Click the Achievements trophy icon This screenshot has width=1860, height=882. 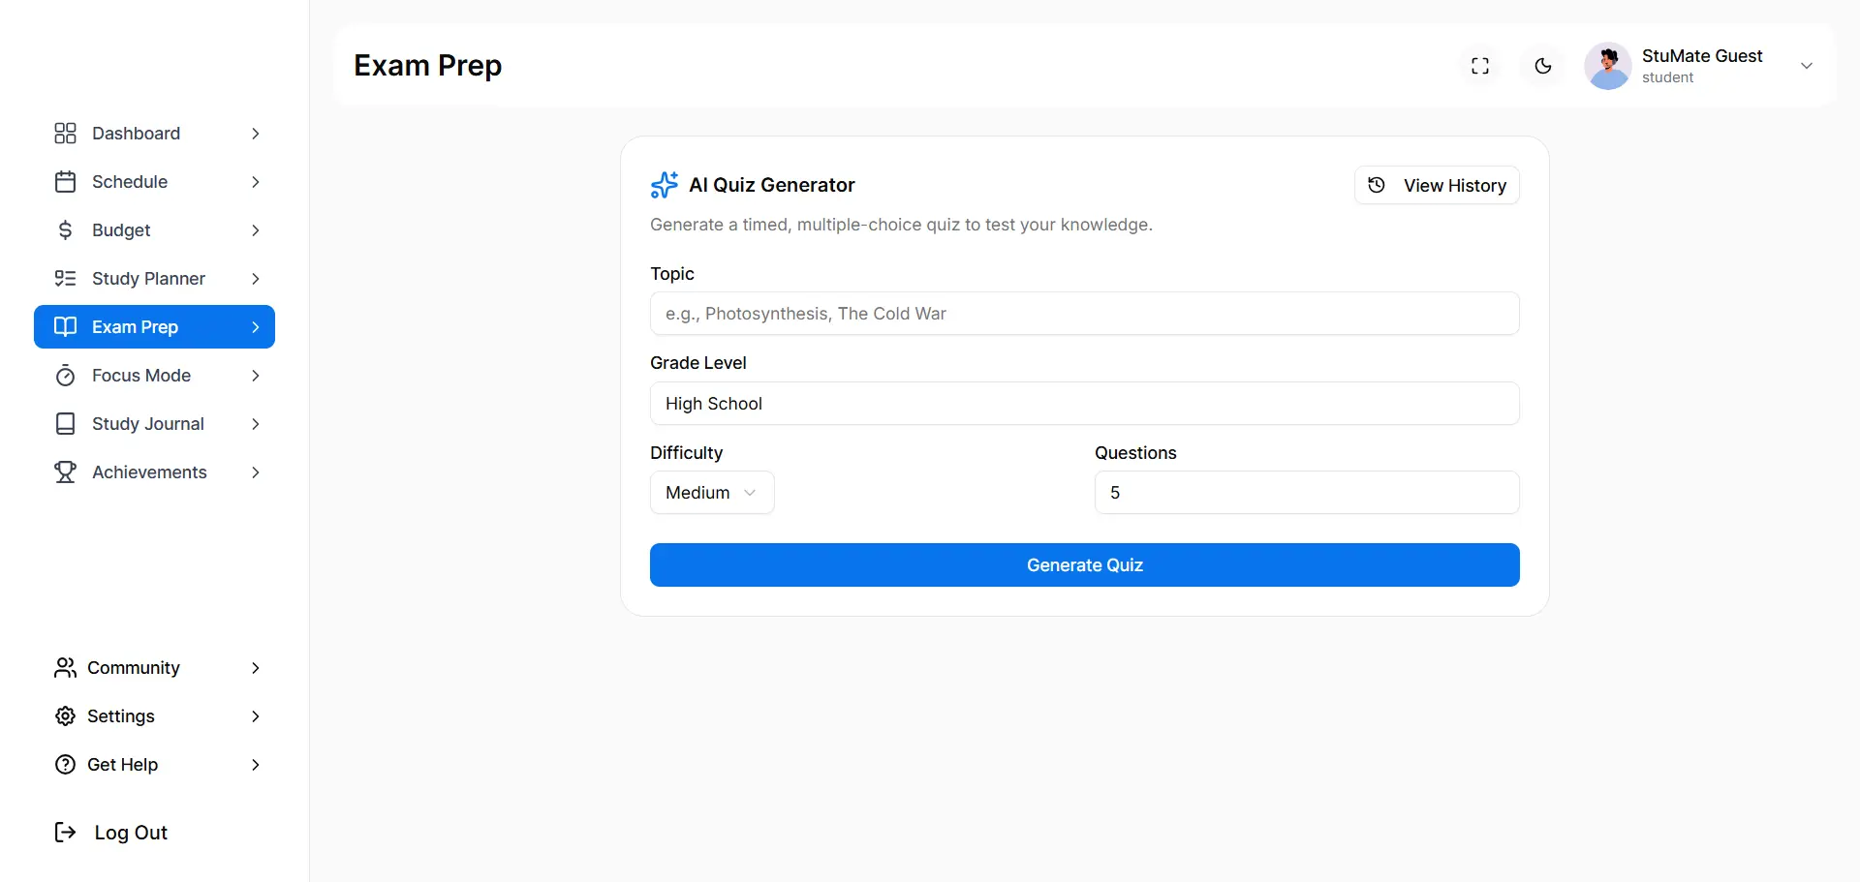click(x=65, y=472)
